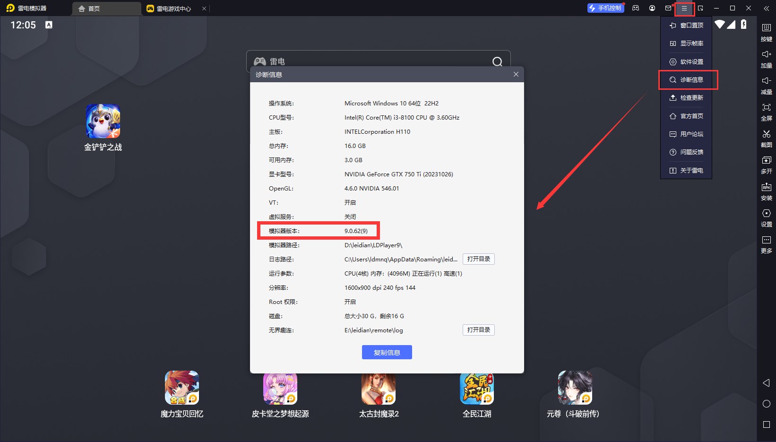Click the battery status icon
The height and width of the screenshot is (442, 776).
click(x=744, y=24)
